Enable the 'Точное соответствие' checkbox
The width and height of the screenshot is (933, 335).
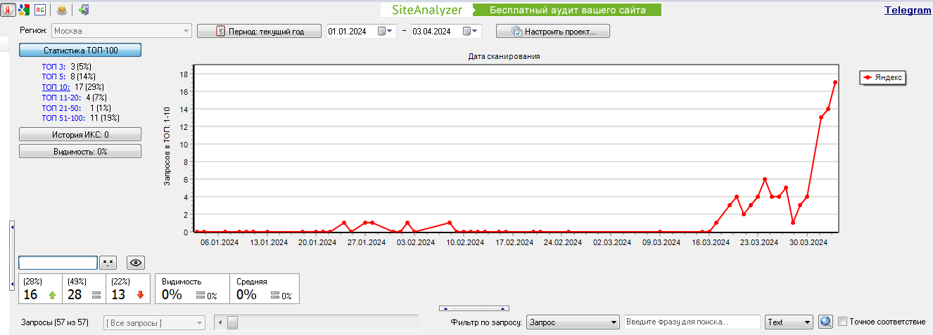843,322
